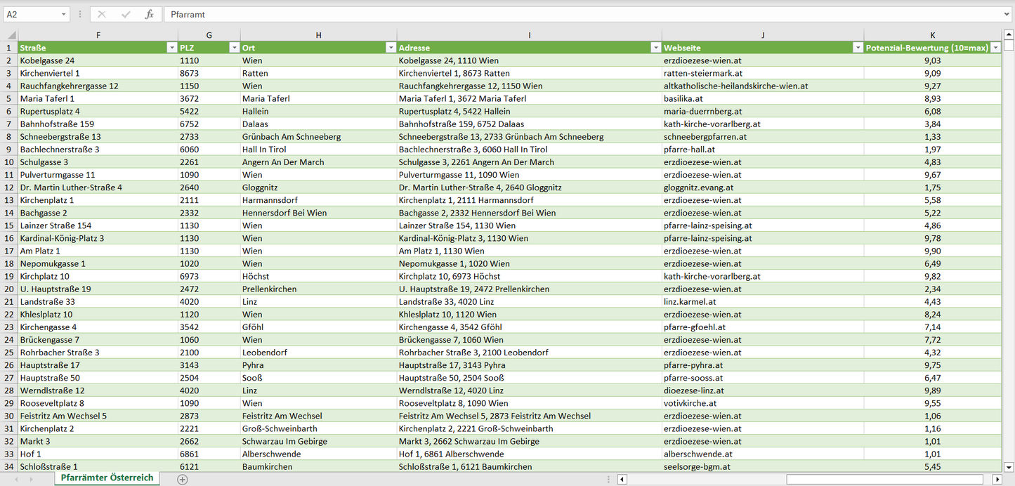This screenshot has height=486, width=1015.
Task: Open the Potenzial-Bewertung filter dropdown
Action: [x=995, y=48]
